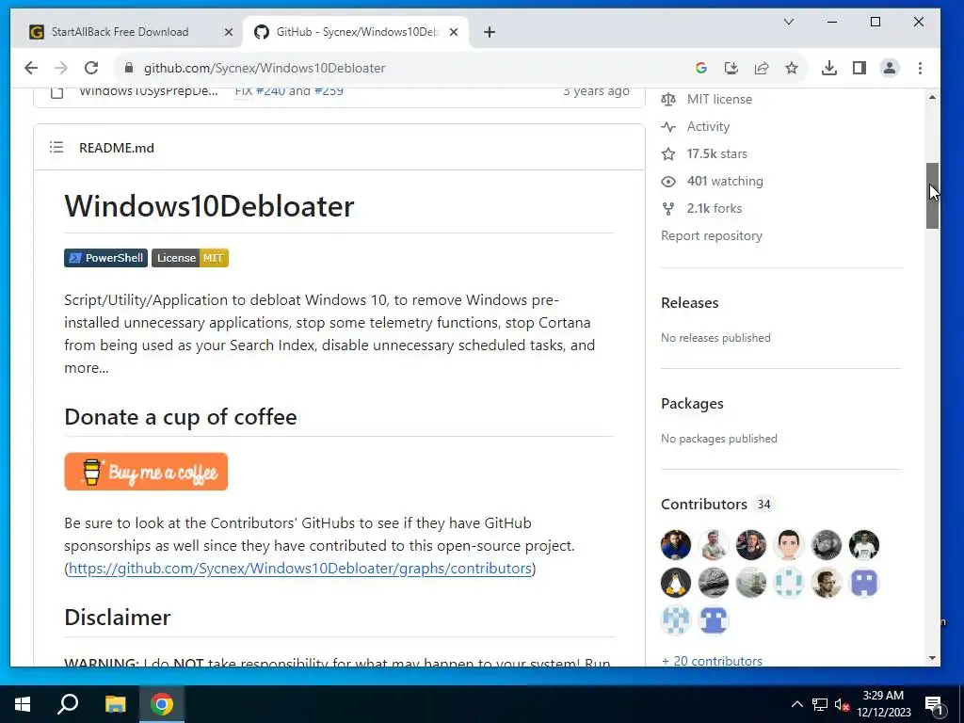964x723 pixels.
Task: Open repository Activity
Action: (708, 127)
